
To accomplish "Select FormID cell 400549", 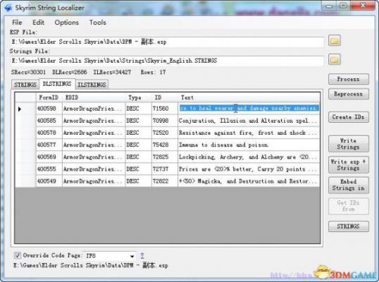I will point(49,181).
